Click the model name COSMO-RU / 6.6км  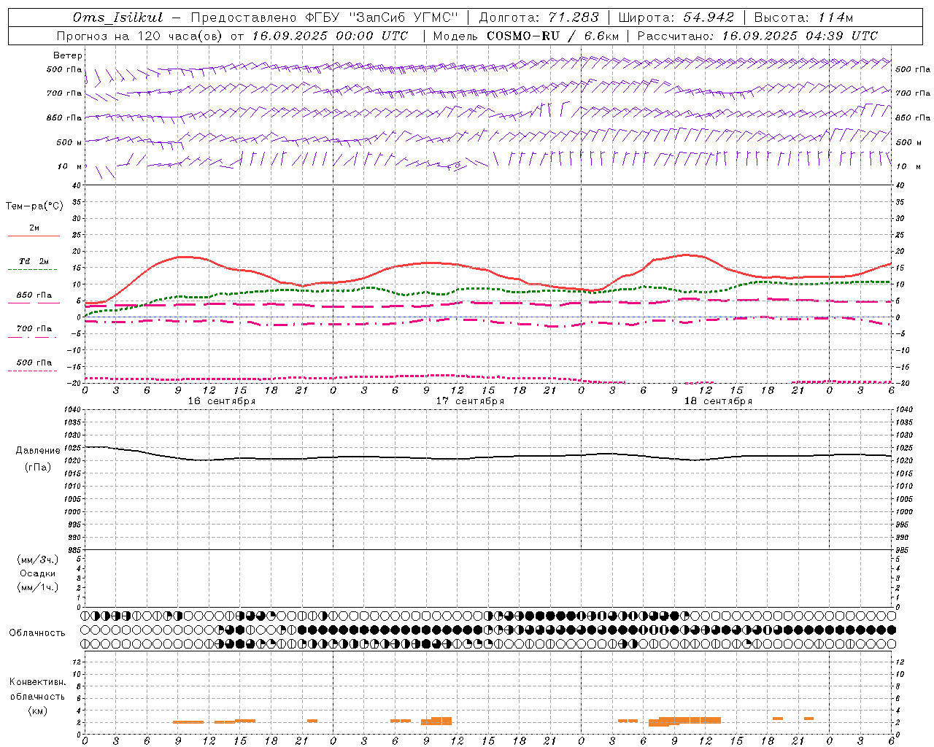pyautogui.click(x=553, y=36)
